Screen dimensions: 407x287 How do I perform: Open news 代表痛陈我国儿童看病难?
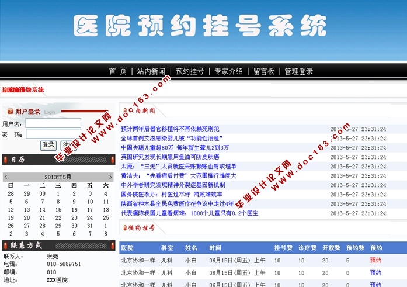189,213
